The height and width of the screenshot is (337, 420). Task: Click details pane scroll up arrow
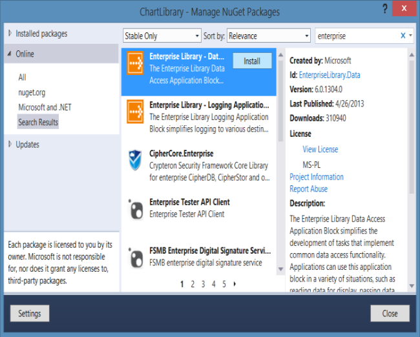coord(412,55)
